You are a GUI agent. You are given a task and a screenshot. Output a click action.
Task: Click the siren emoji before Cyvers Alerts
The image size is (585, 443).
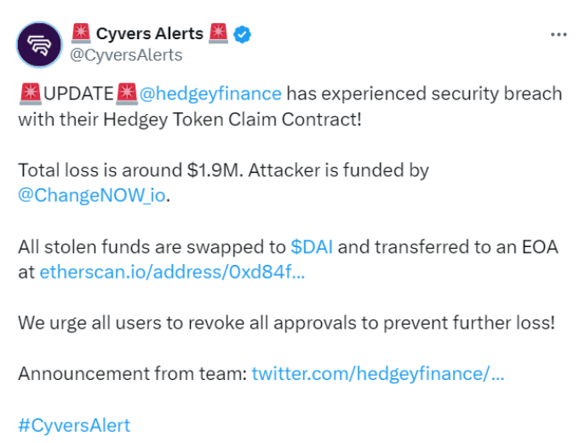tap(81, 33)
